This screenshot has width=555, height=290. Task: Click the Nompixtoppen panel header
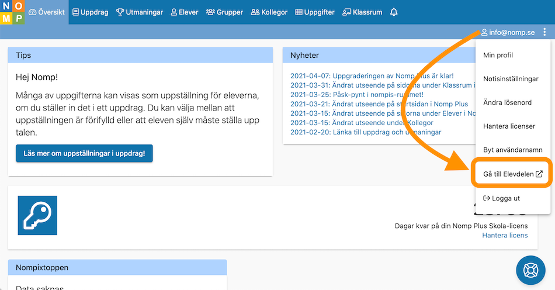[117, 267]
